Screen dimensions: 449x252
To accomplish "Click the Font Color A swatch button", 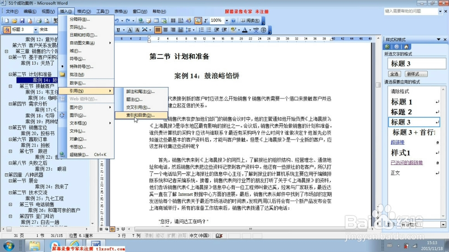I will (245, 30).
